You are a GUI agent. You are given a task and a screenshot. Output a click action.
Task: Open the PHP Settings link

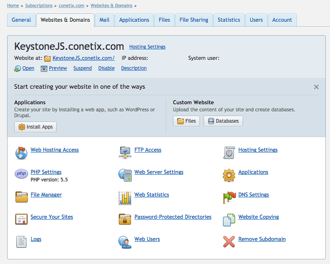tap(46, 172)
